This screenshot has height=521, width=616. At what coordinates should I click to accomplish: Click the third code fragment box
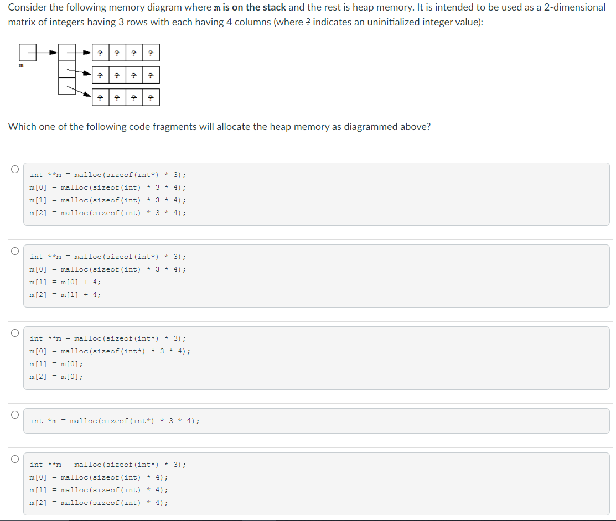click(315, 357)
